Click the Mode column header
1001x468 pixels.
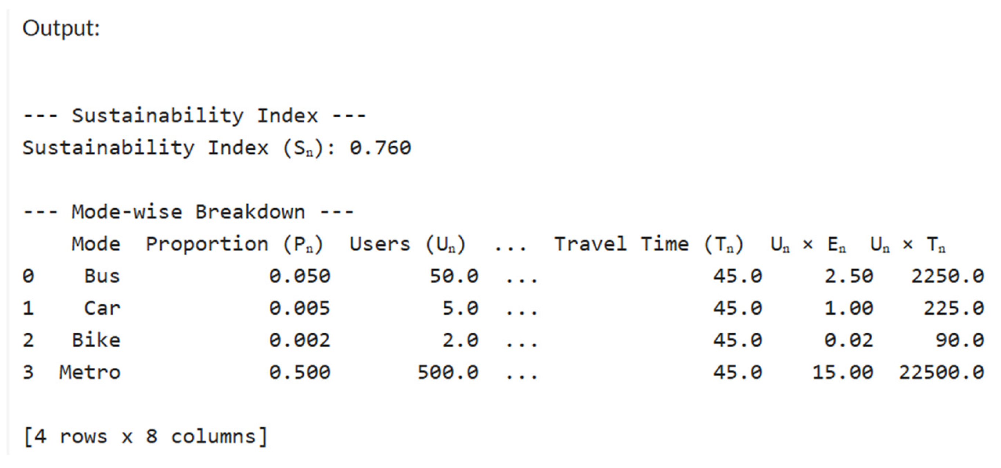pos(96,244)
